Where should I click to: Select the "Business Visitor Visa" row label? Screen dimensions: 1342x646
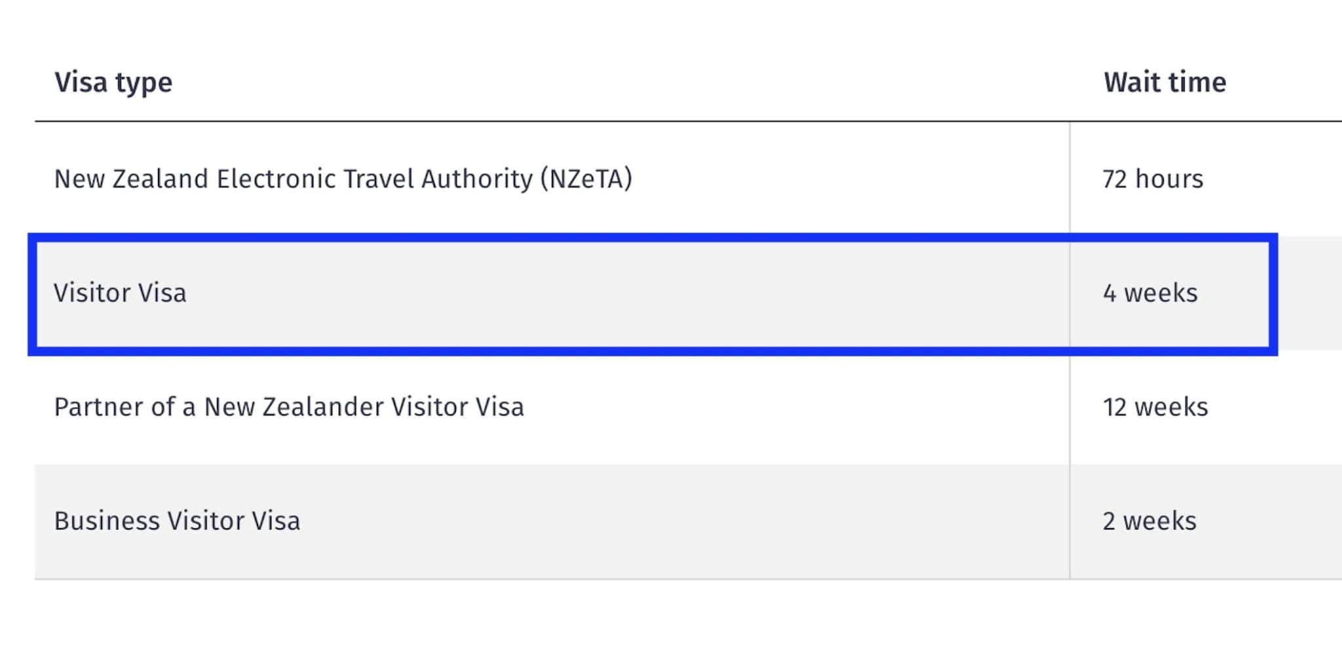[177, 521]
